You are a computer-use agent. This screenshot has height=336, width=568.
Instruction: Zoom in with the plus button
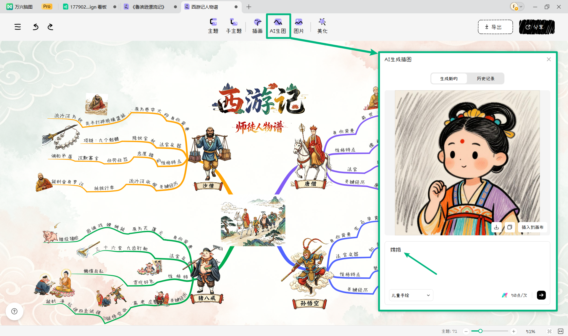point(514,331)
